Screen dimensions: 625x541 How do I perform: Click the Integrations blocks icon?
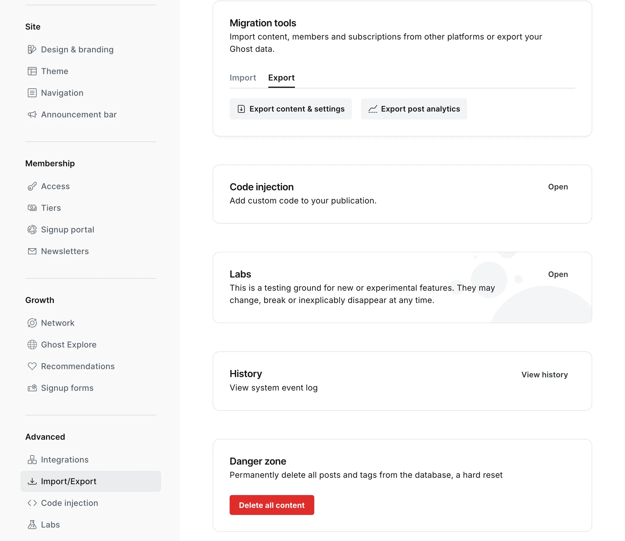[32, 460]
